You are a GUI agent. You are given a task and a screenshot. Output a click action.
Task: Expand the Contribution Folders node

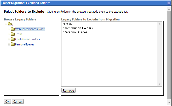(x=9, y=39)
